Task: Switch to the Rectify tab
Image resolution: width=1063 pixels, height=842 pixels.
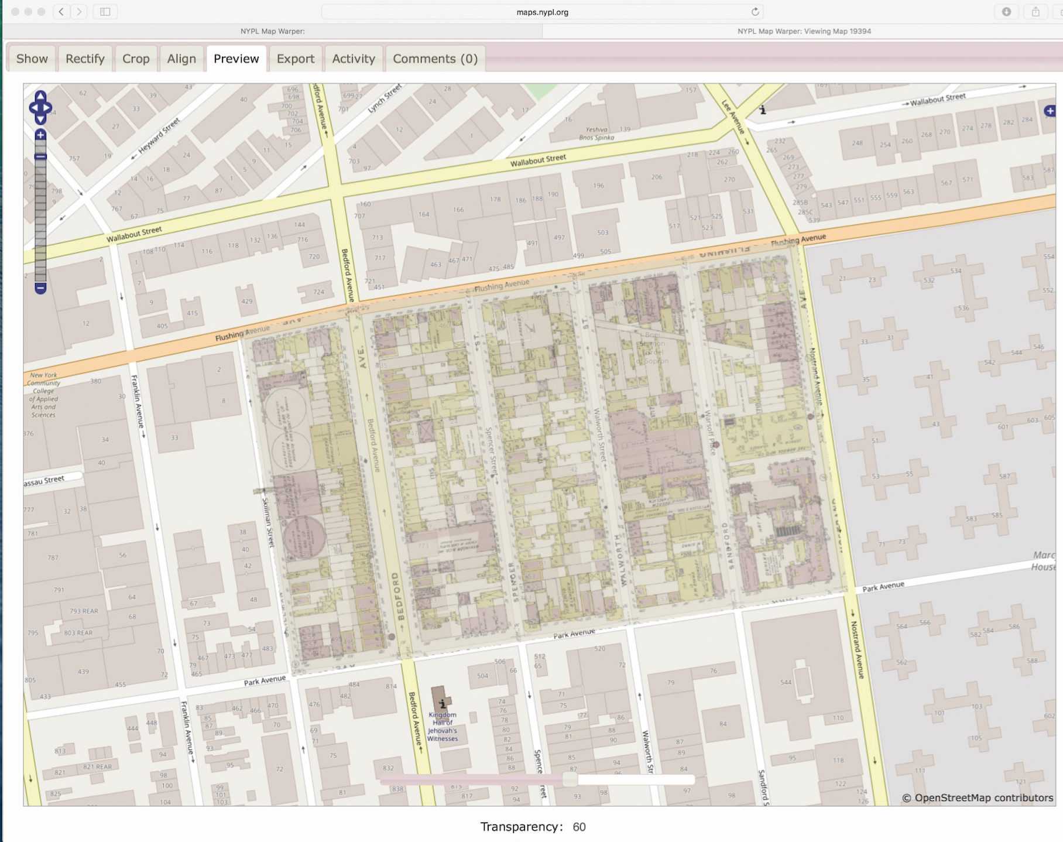Action: (x=85, y=59)
